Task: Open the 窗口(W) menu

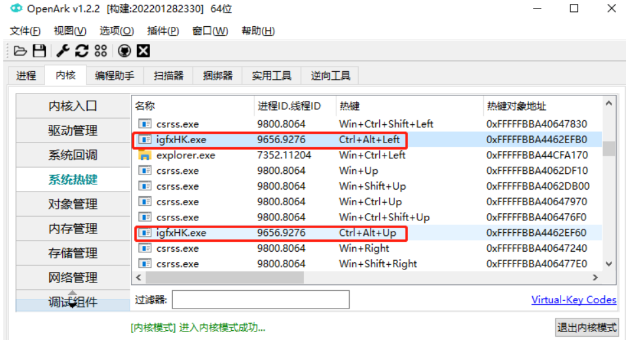Action: tap(210, 31)
